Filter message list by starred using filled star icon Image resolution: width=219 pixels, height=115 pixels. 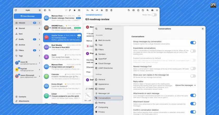[x=75, y=10]
